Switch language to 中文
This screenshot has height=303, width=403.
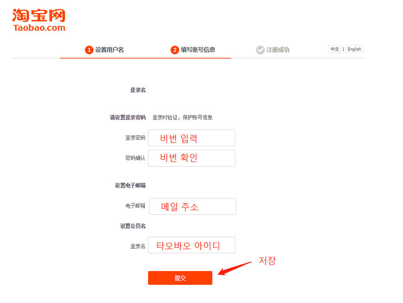click(335, 49)
